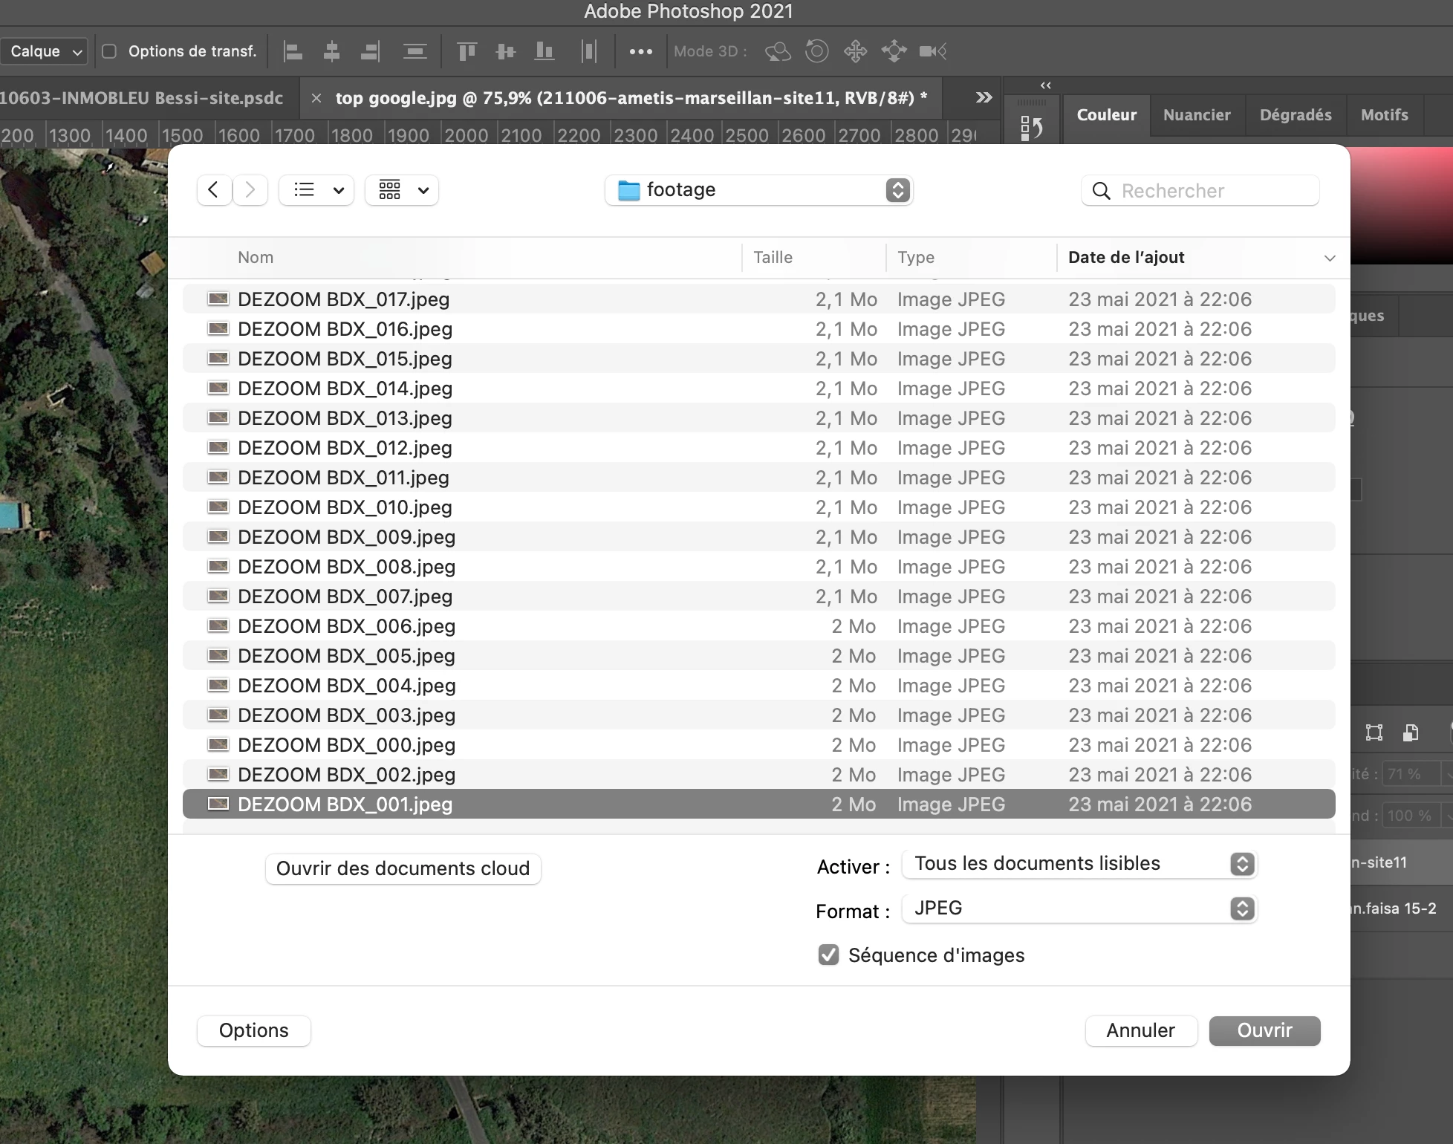1453x1144 pixels.
Task: Click the align horizontal centers icon
Action: coord(332,51)
